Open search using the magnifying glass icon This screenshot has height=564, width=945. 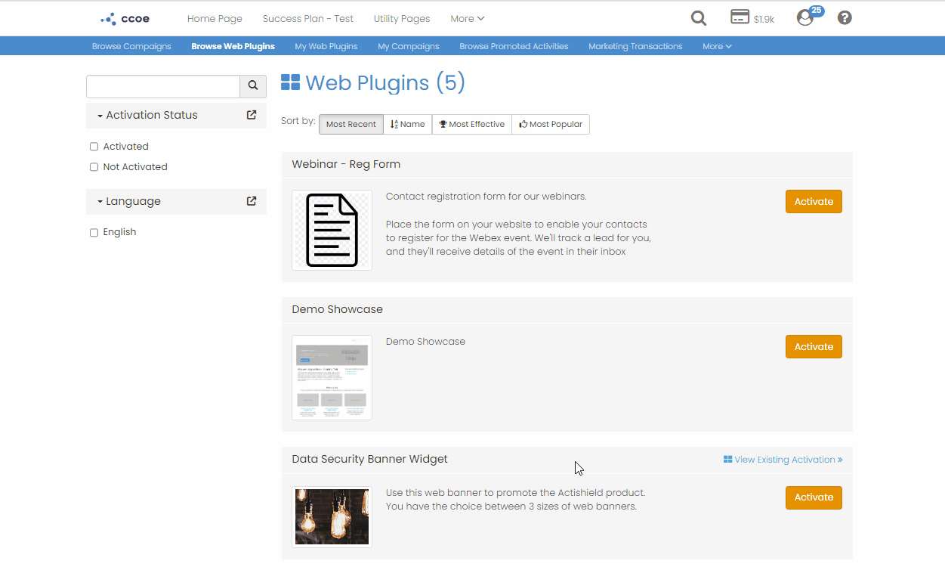(x=698, y=17)
